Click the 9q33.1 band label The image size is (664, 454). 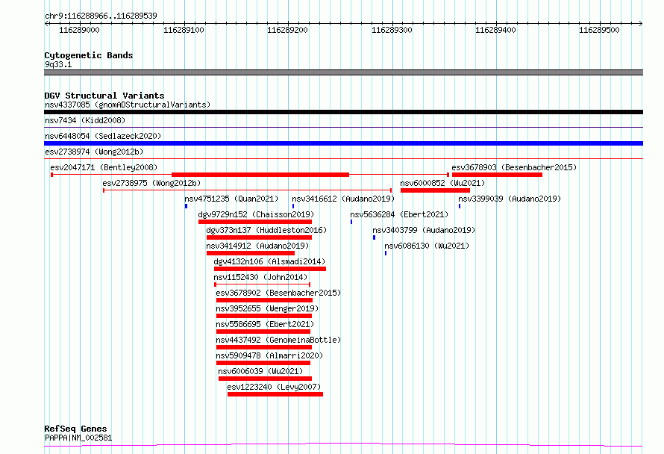[58, 64]
